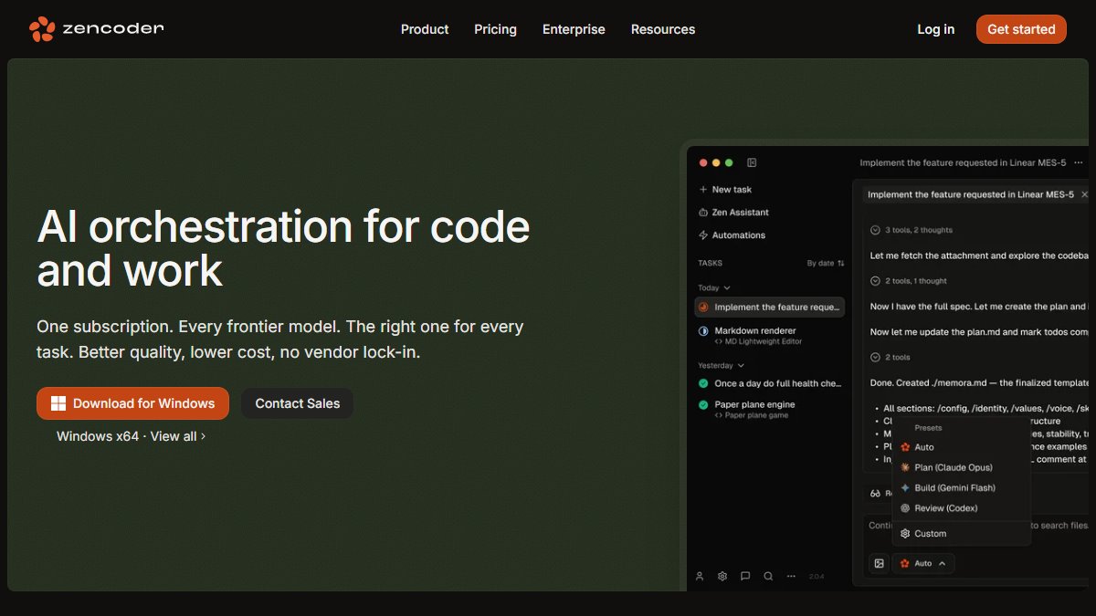The height and width of the screenshot is (616, 1096).
Task: Click the green check on Paper plane engine
Action: pyautogui.click(x=703, y=404)
